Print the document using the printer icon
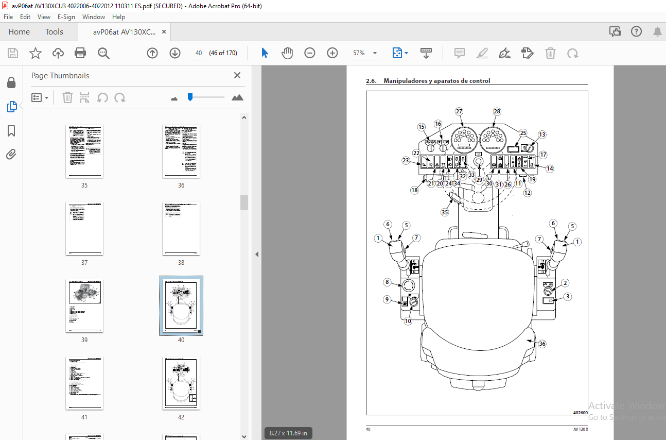 point(80,53)
